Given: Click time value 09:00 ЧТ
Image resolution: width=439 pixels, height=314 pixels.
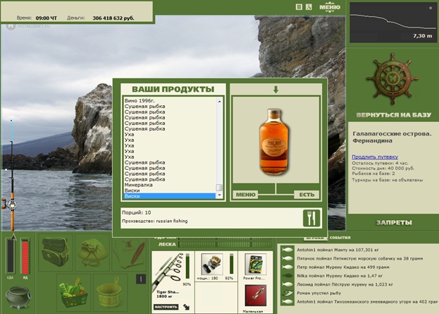Looking at the screenshot, I should [47, 18].
